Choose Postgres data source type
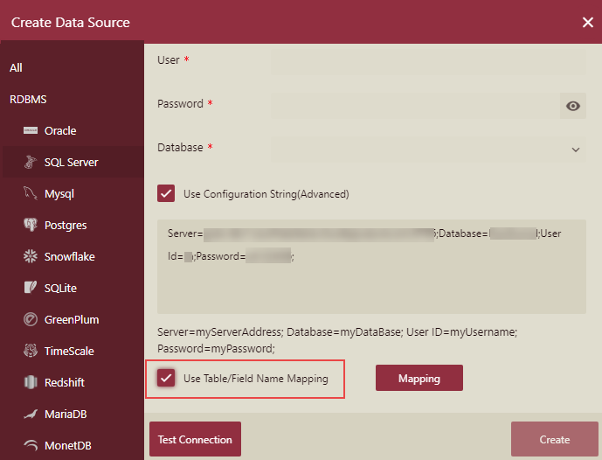602x460 pixels. (x=73, y=225)
